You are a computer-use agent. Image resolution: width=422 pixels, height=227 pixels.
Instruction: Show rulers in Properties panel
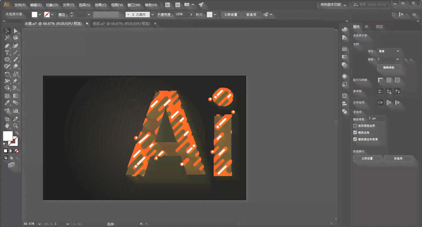[x=381, y=80]
